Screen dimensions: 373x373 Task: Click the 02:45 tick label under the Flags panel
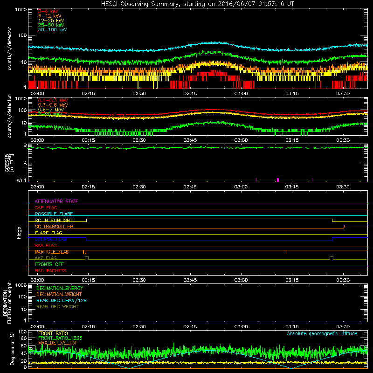coord(190,280)
